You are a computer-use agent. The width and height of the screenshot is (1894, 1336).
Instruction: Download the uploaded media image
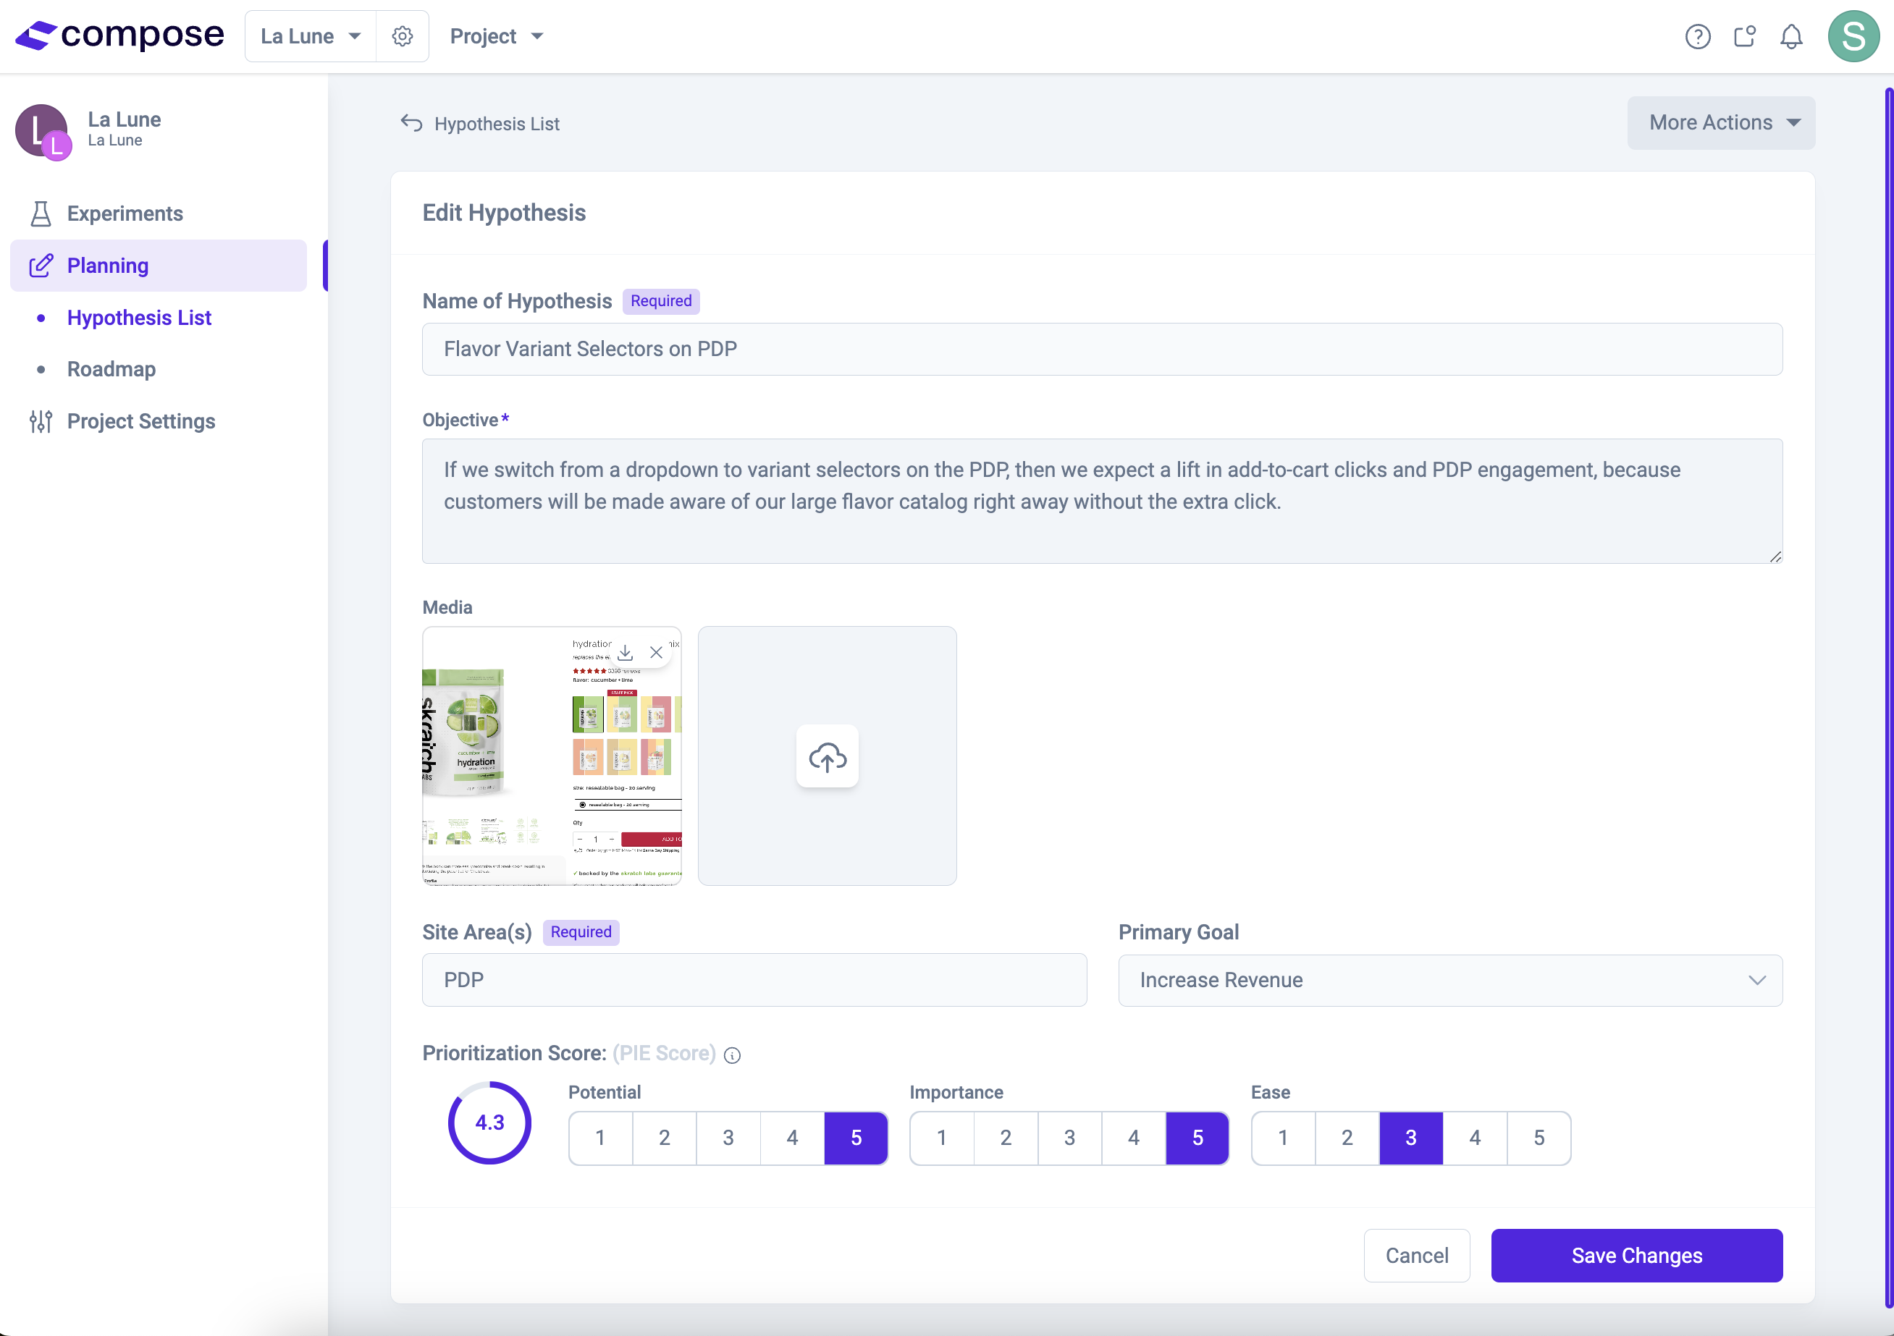coord(626,652)
